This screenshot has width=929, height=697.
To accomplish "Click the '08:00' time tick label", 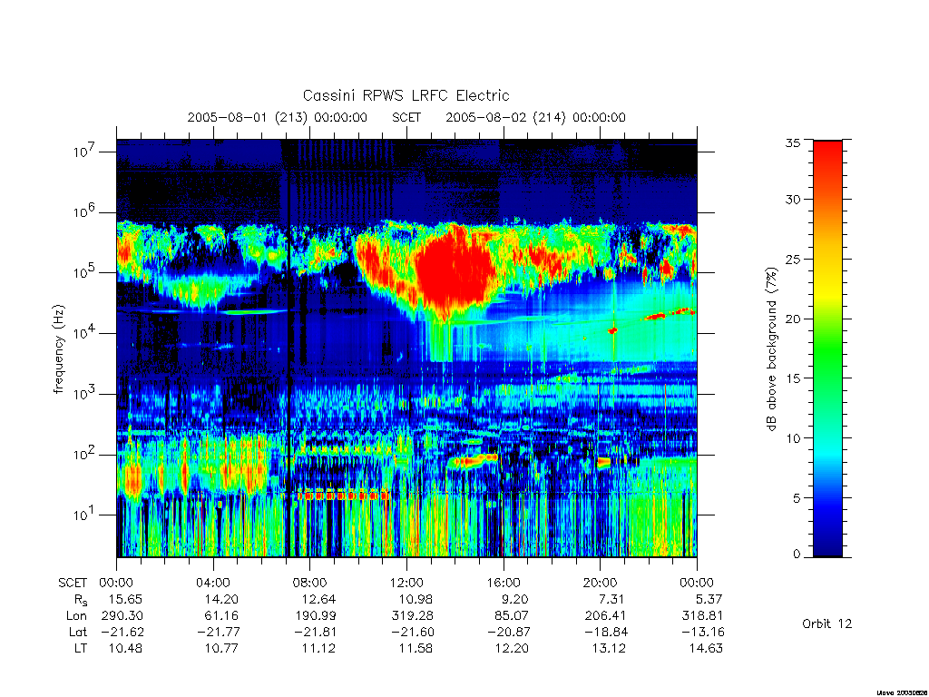I will point(310,583).
